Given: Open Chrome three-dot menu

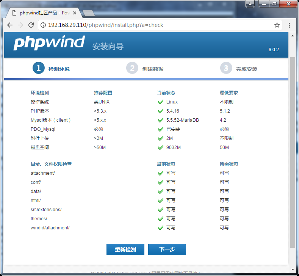Looking at the screenshot, I should point(289,25).
